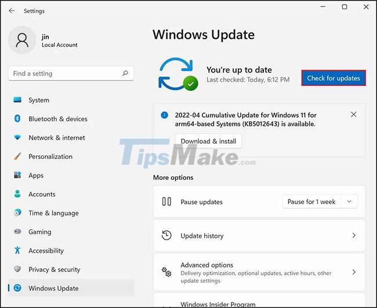The width and height of the screenshot is (377, 308).
Task: Click the Windows Update sidebar sync icon
Action: coord(17,288)
